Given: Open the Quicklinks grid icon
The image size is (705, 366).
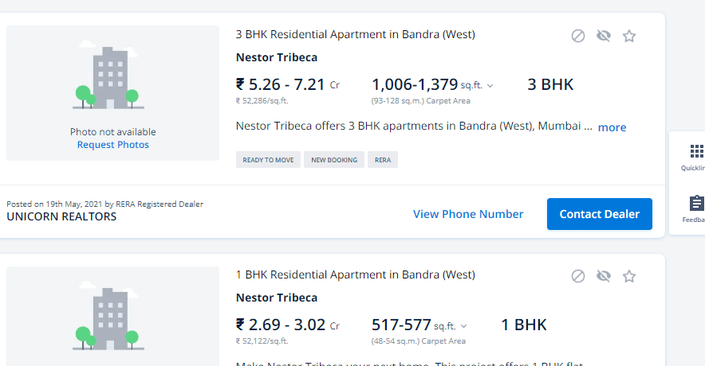Looking at the screenshot, I should click(x=696, y=151).
